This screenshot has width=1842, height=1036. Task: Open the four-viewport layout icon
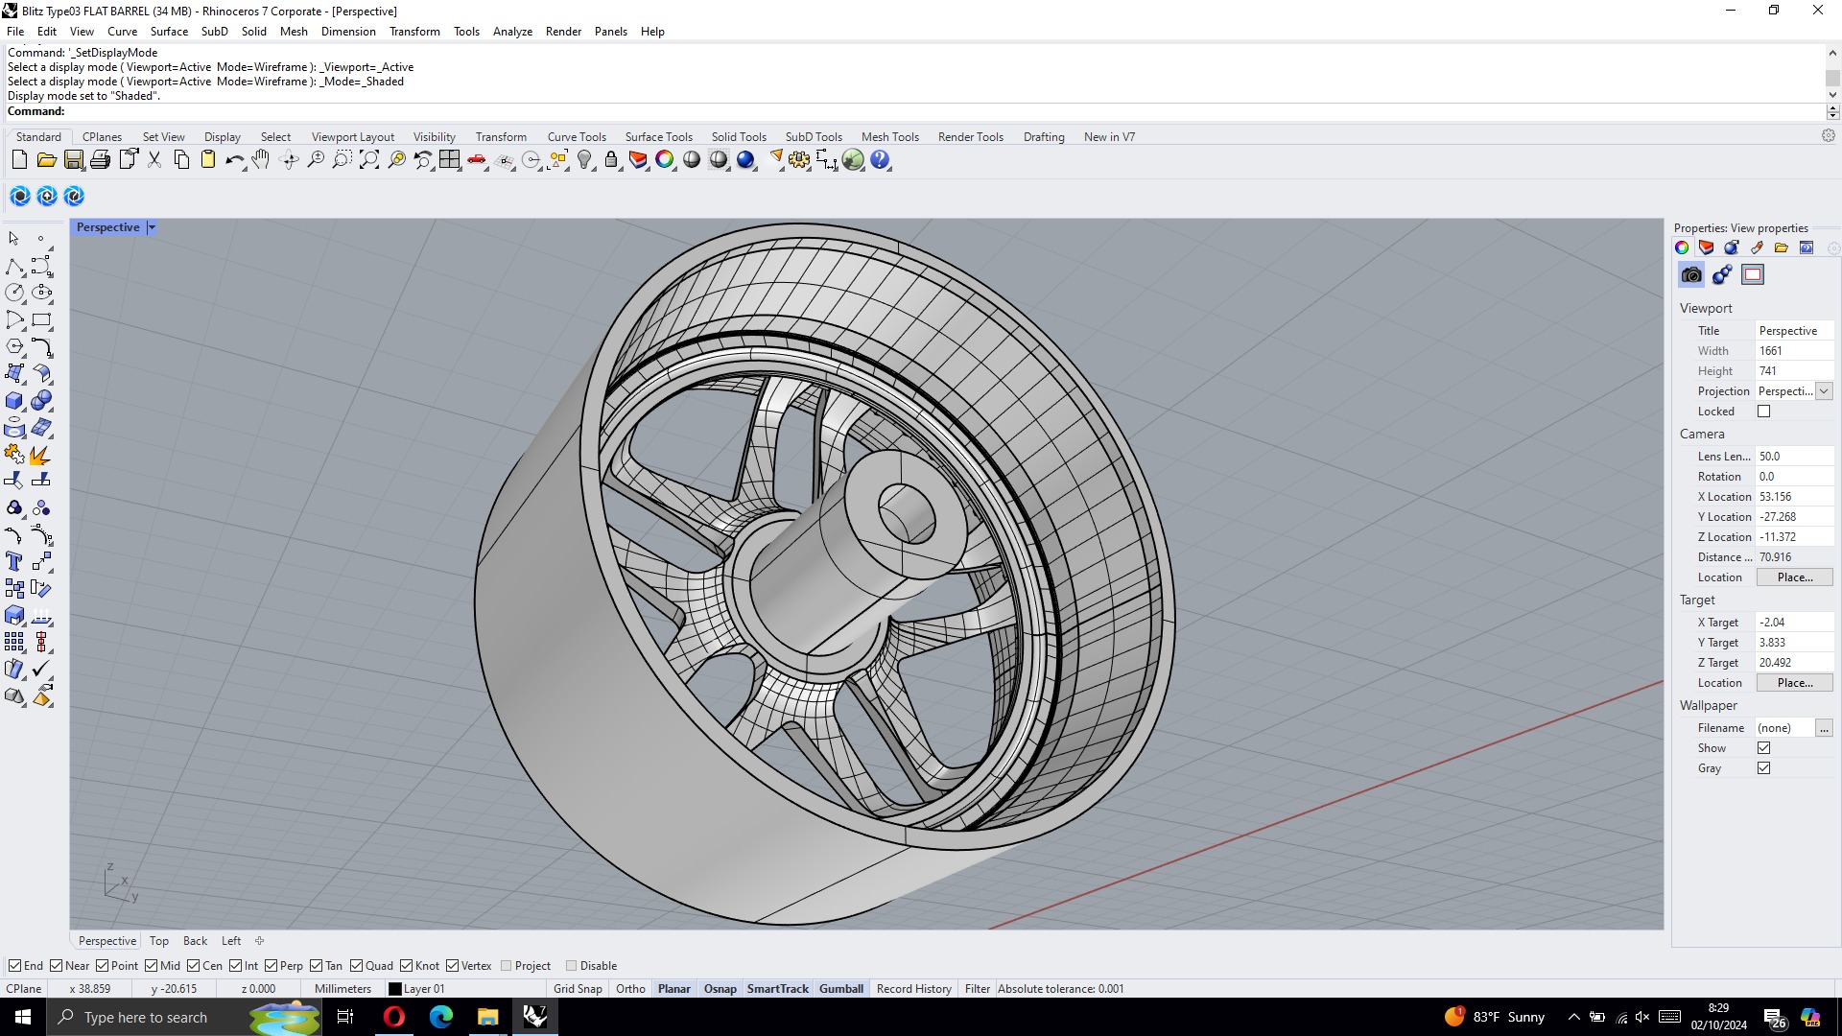tap(450, 160)
